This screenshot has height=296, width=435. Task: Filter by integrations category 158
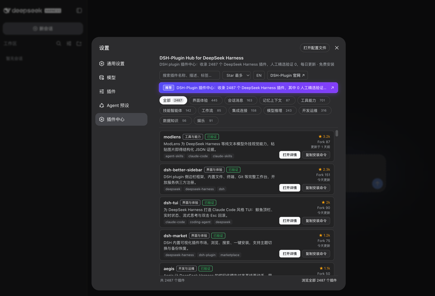[245, 111]
